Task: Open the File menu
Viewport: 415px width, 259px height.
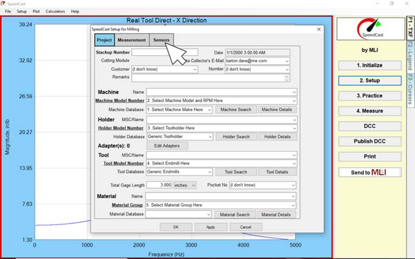Action: pos(8,11)
